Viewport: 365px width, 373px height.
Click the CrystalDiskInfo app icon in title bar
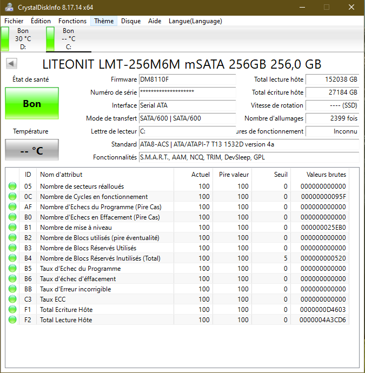tap(9, 7)
